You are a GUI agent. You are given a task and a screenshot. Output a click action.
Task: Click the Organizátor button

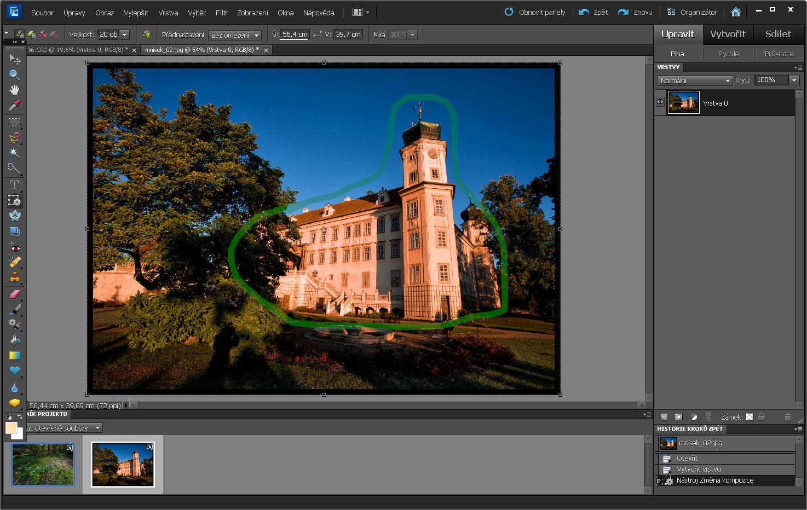[692, 12]
